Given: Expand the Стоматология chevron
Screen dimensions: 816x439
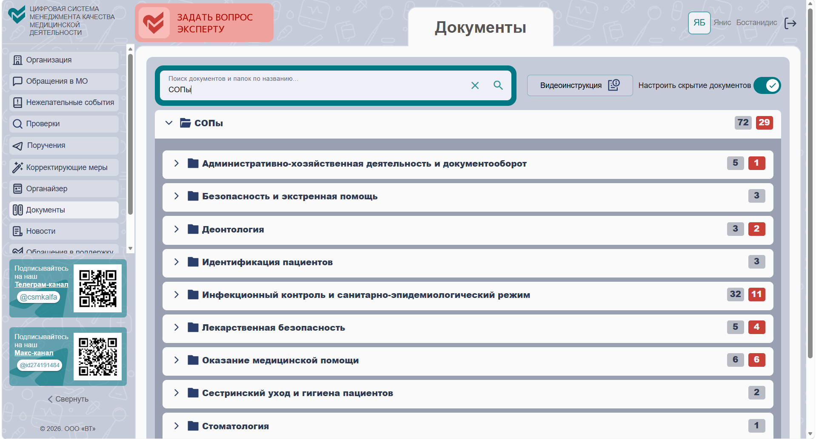Looking at the screenshot, I should (176, 426).
